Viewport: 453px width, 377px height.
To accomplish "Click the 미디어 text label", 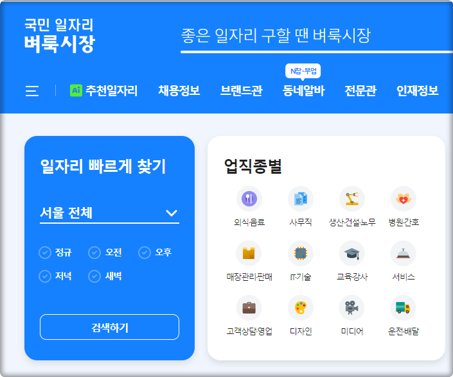I will (x=352, y=331).
